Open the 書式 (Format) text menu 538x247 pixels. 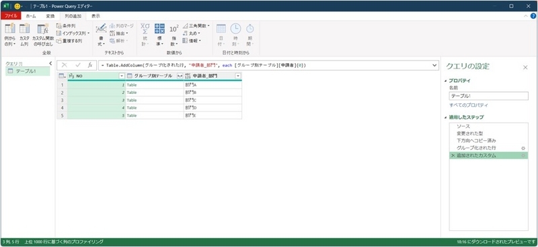101,35
